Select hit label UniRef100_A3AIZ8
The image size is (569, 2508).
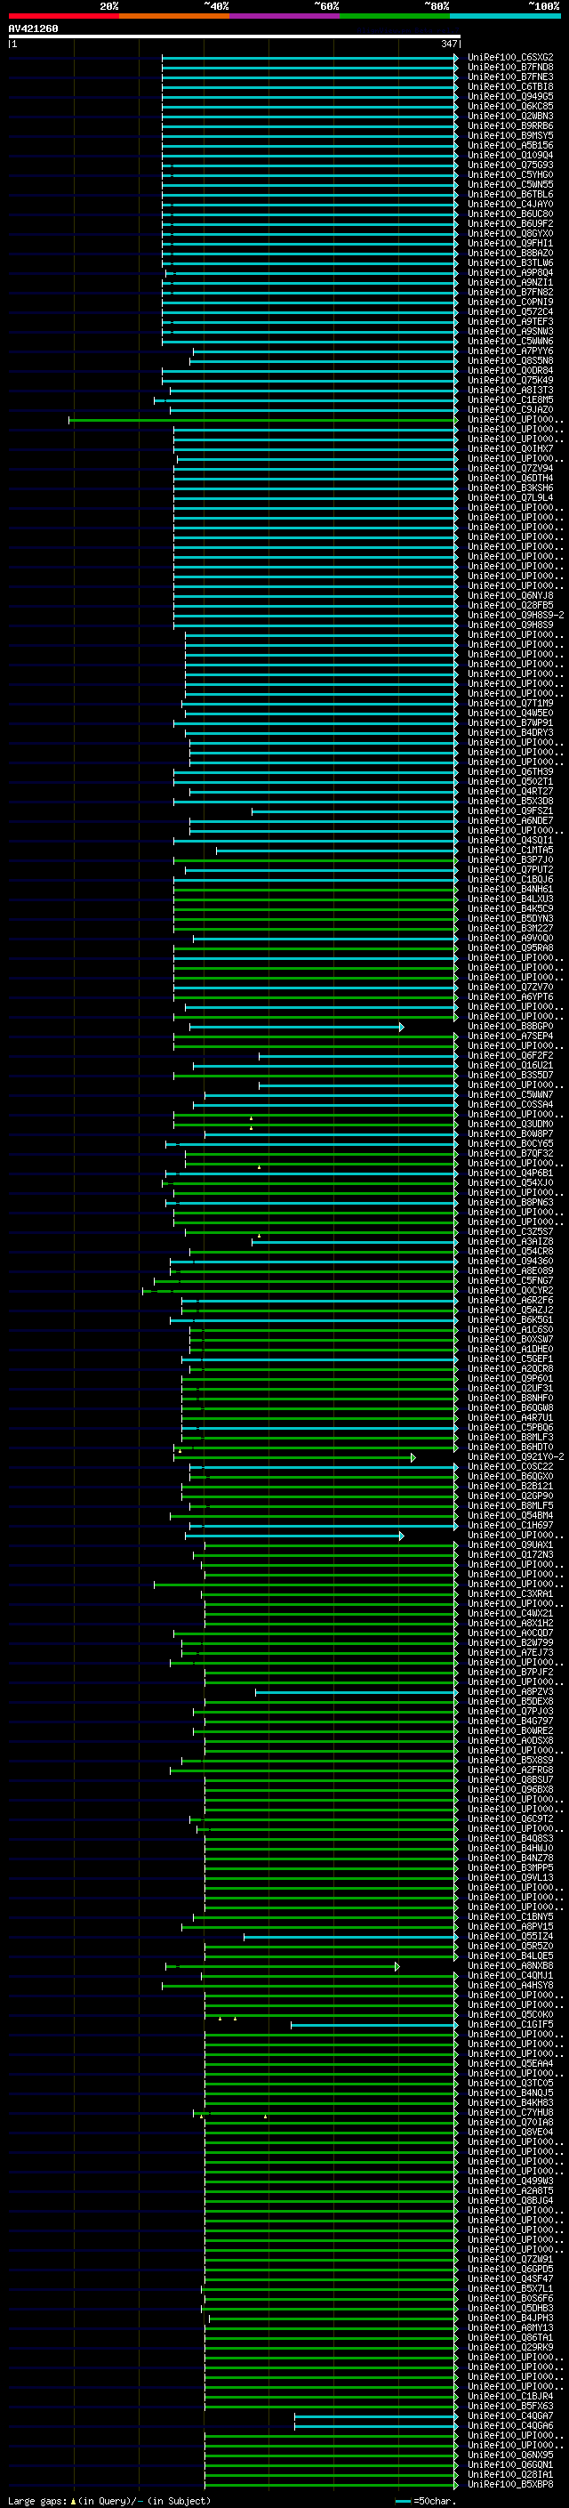(x=509, y=1241)
